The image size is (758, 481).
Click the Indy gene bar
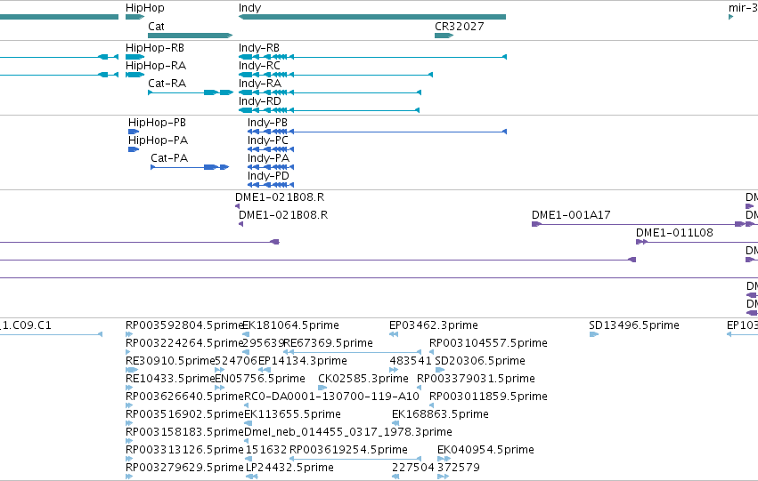pyautogui.click(x=372, y=17)
